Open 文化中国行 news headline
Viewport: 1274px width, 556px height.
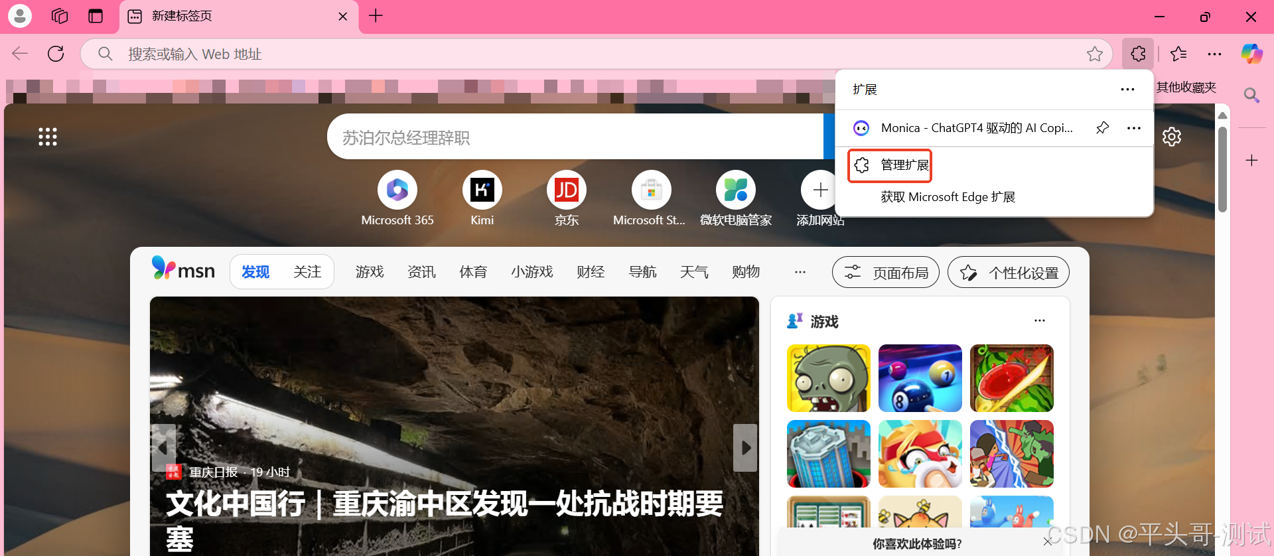445,521
